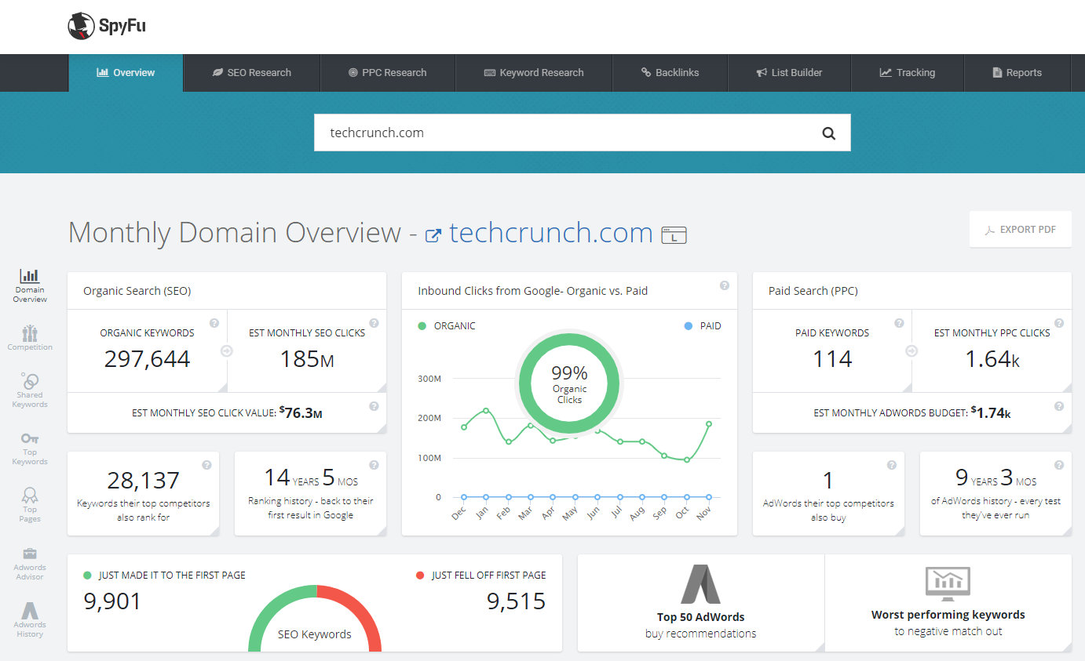Click the Export PDF button
The height and width of the screenshot is (661, 1085).
[1021, 230]
